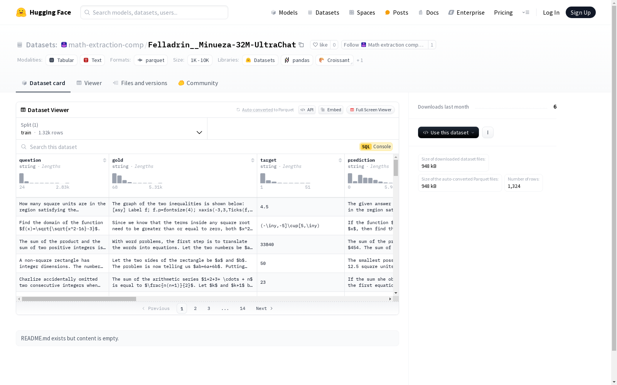Click the Hugging Face logo icon
The width and height of the screenshot is (617, 385).
point(21,12)
